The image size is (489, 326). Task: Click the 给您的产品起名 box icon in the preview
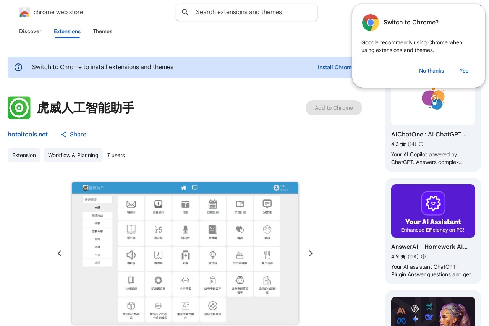[x=131, y=306]
